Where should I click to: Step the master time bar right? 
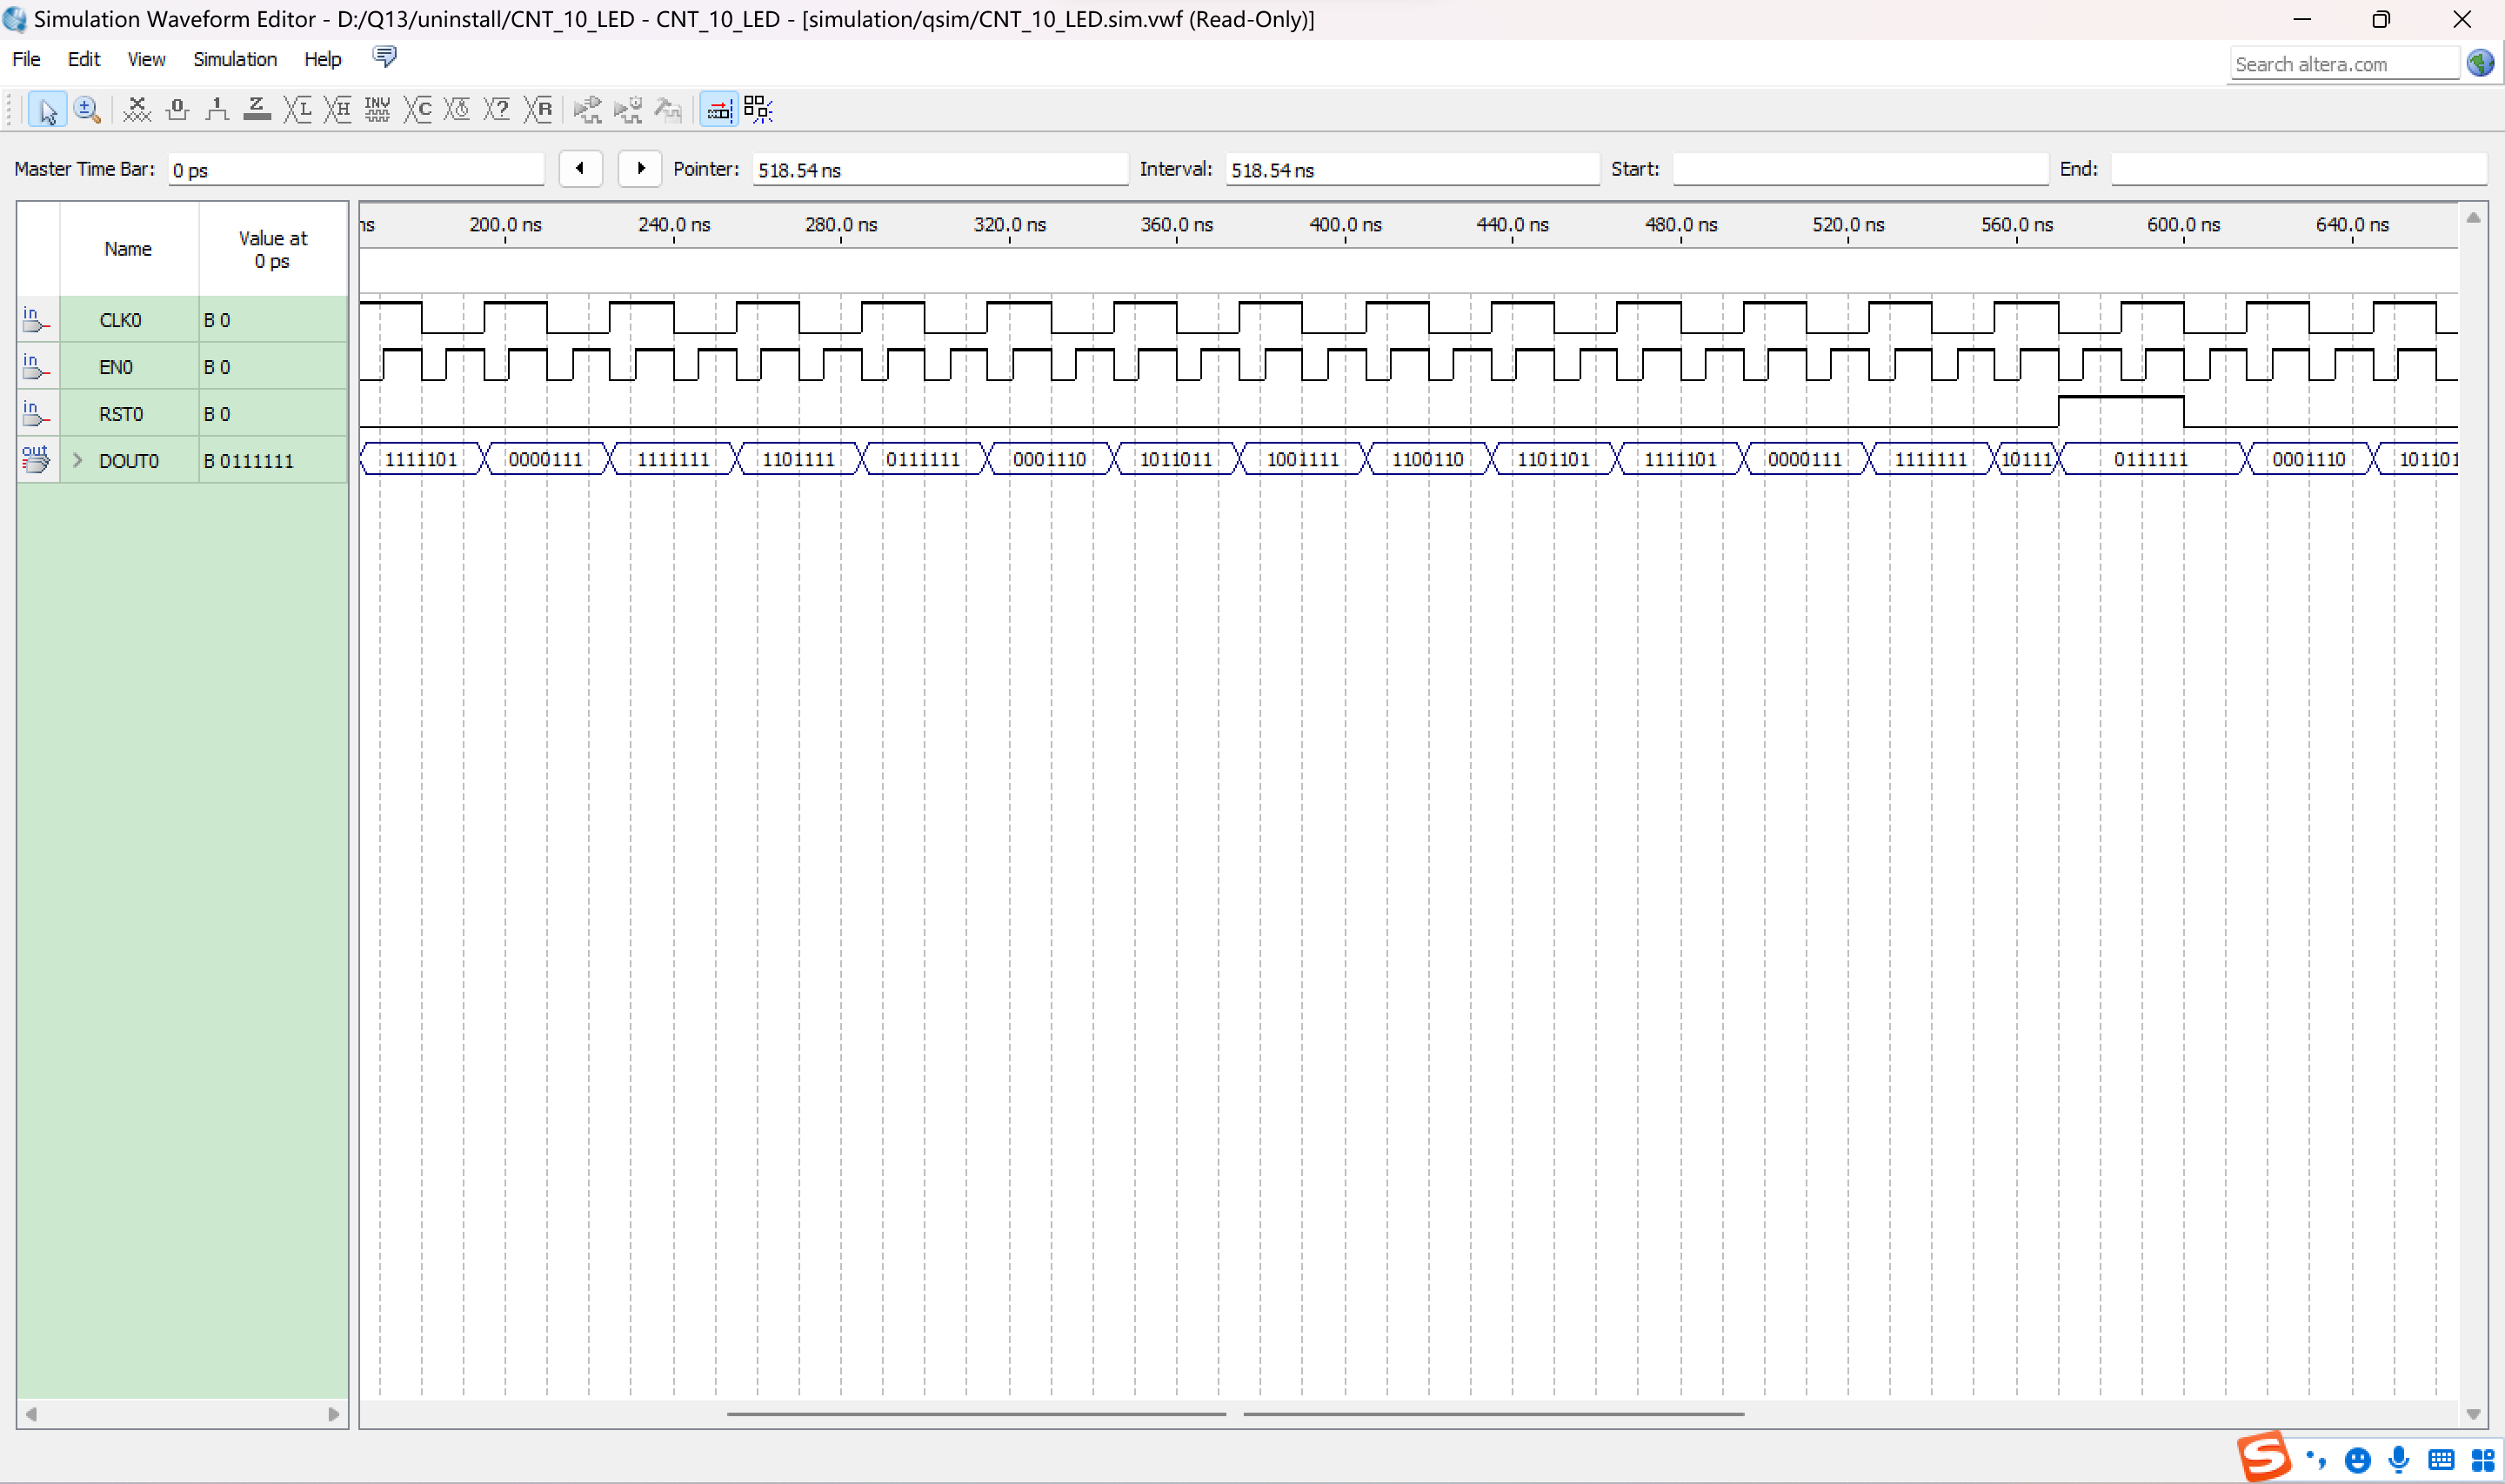click(x=640, y=169)
